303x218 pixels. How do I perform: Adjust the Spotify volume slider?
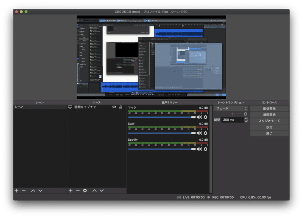(162, 149)
